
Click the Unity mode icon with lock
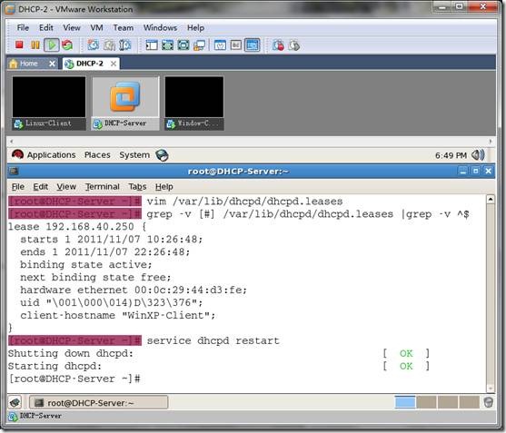(x=199, y=45)
